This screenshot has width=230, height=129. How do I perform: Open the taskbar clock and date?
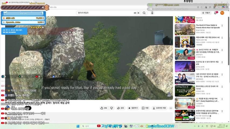click(x=221, y=126)
